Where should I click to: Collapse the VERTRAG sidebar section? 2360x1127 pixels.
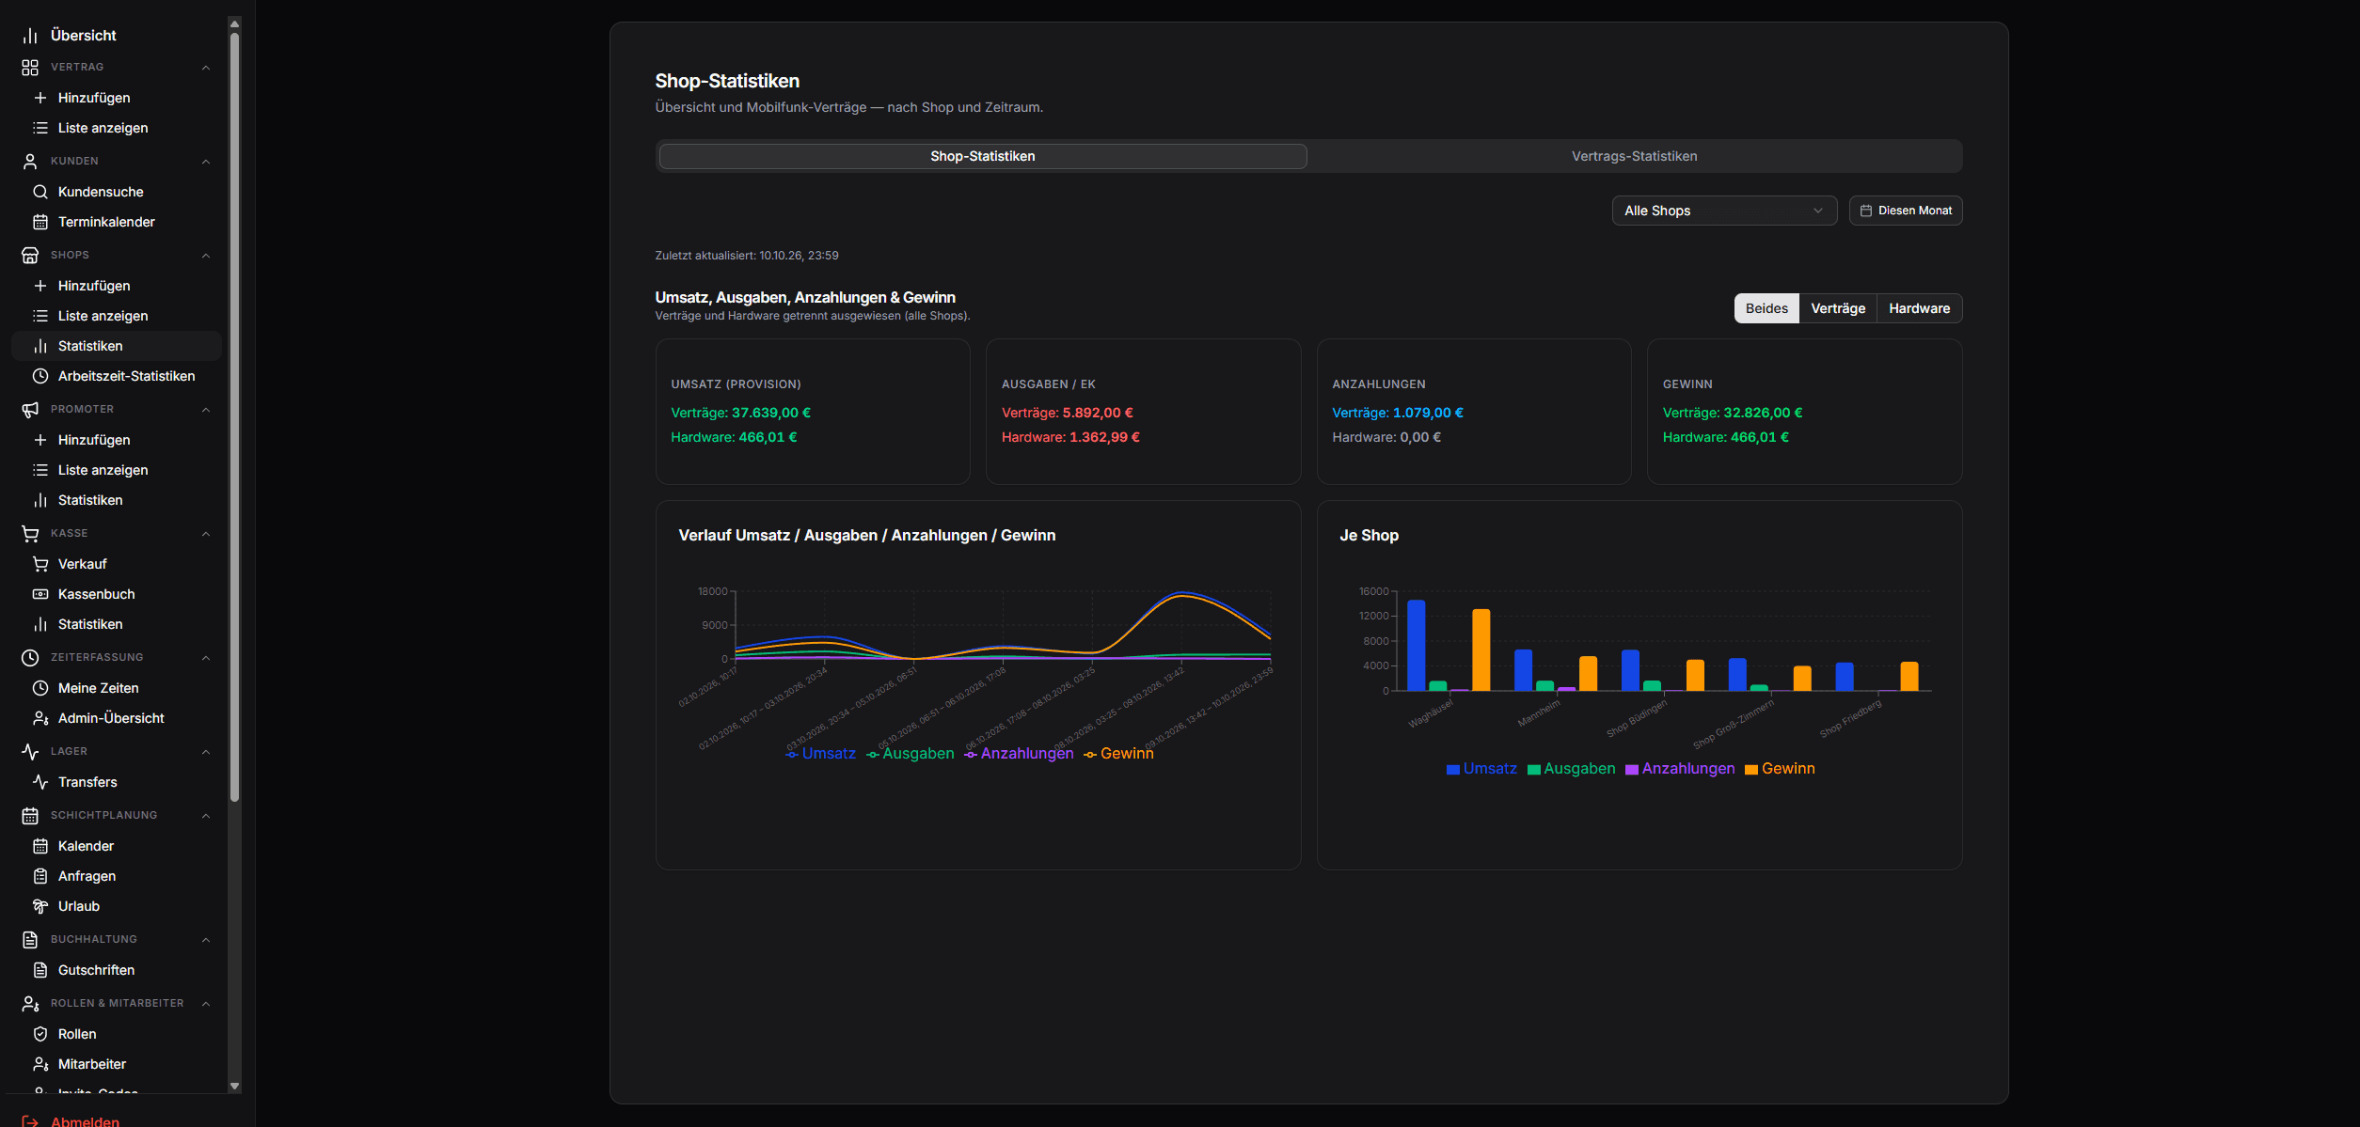[x=206, y=68]
